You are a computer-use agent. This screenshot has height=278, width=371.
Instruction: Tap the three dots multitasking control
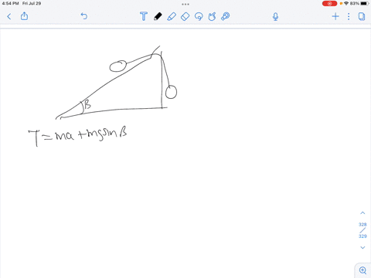tap(185, 4)
